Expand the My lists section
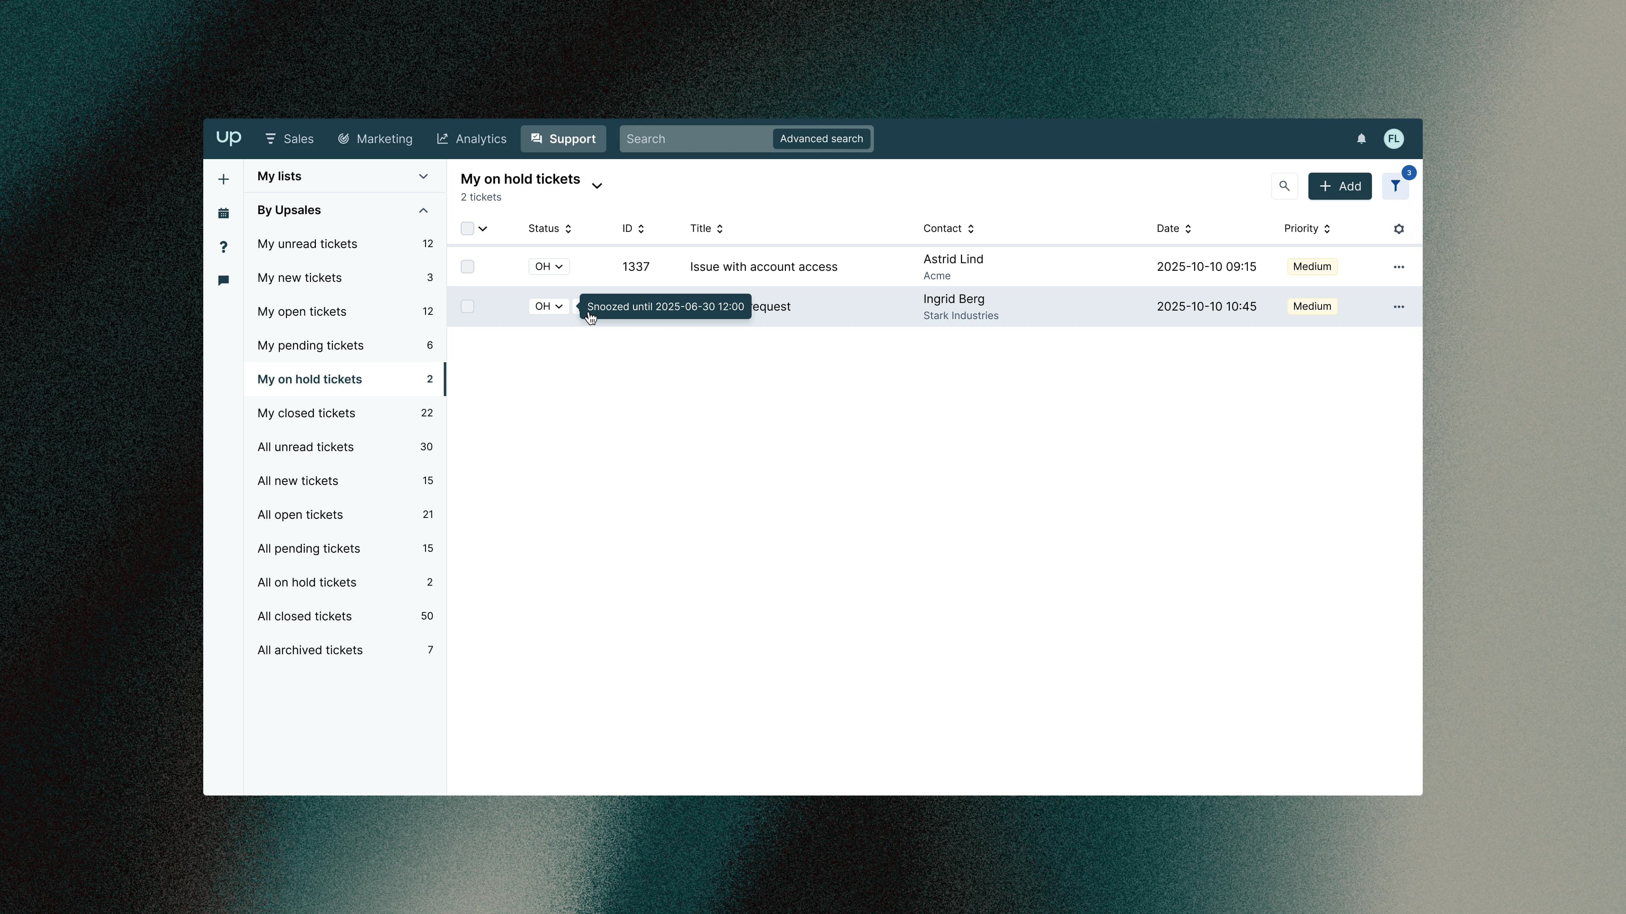Screen dimensions: 1626x914 point(423,176)
